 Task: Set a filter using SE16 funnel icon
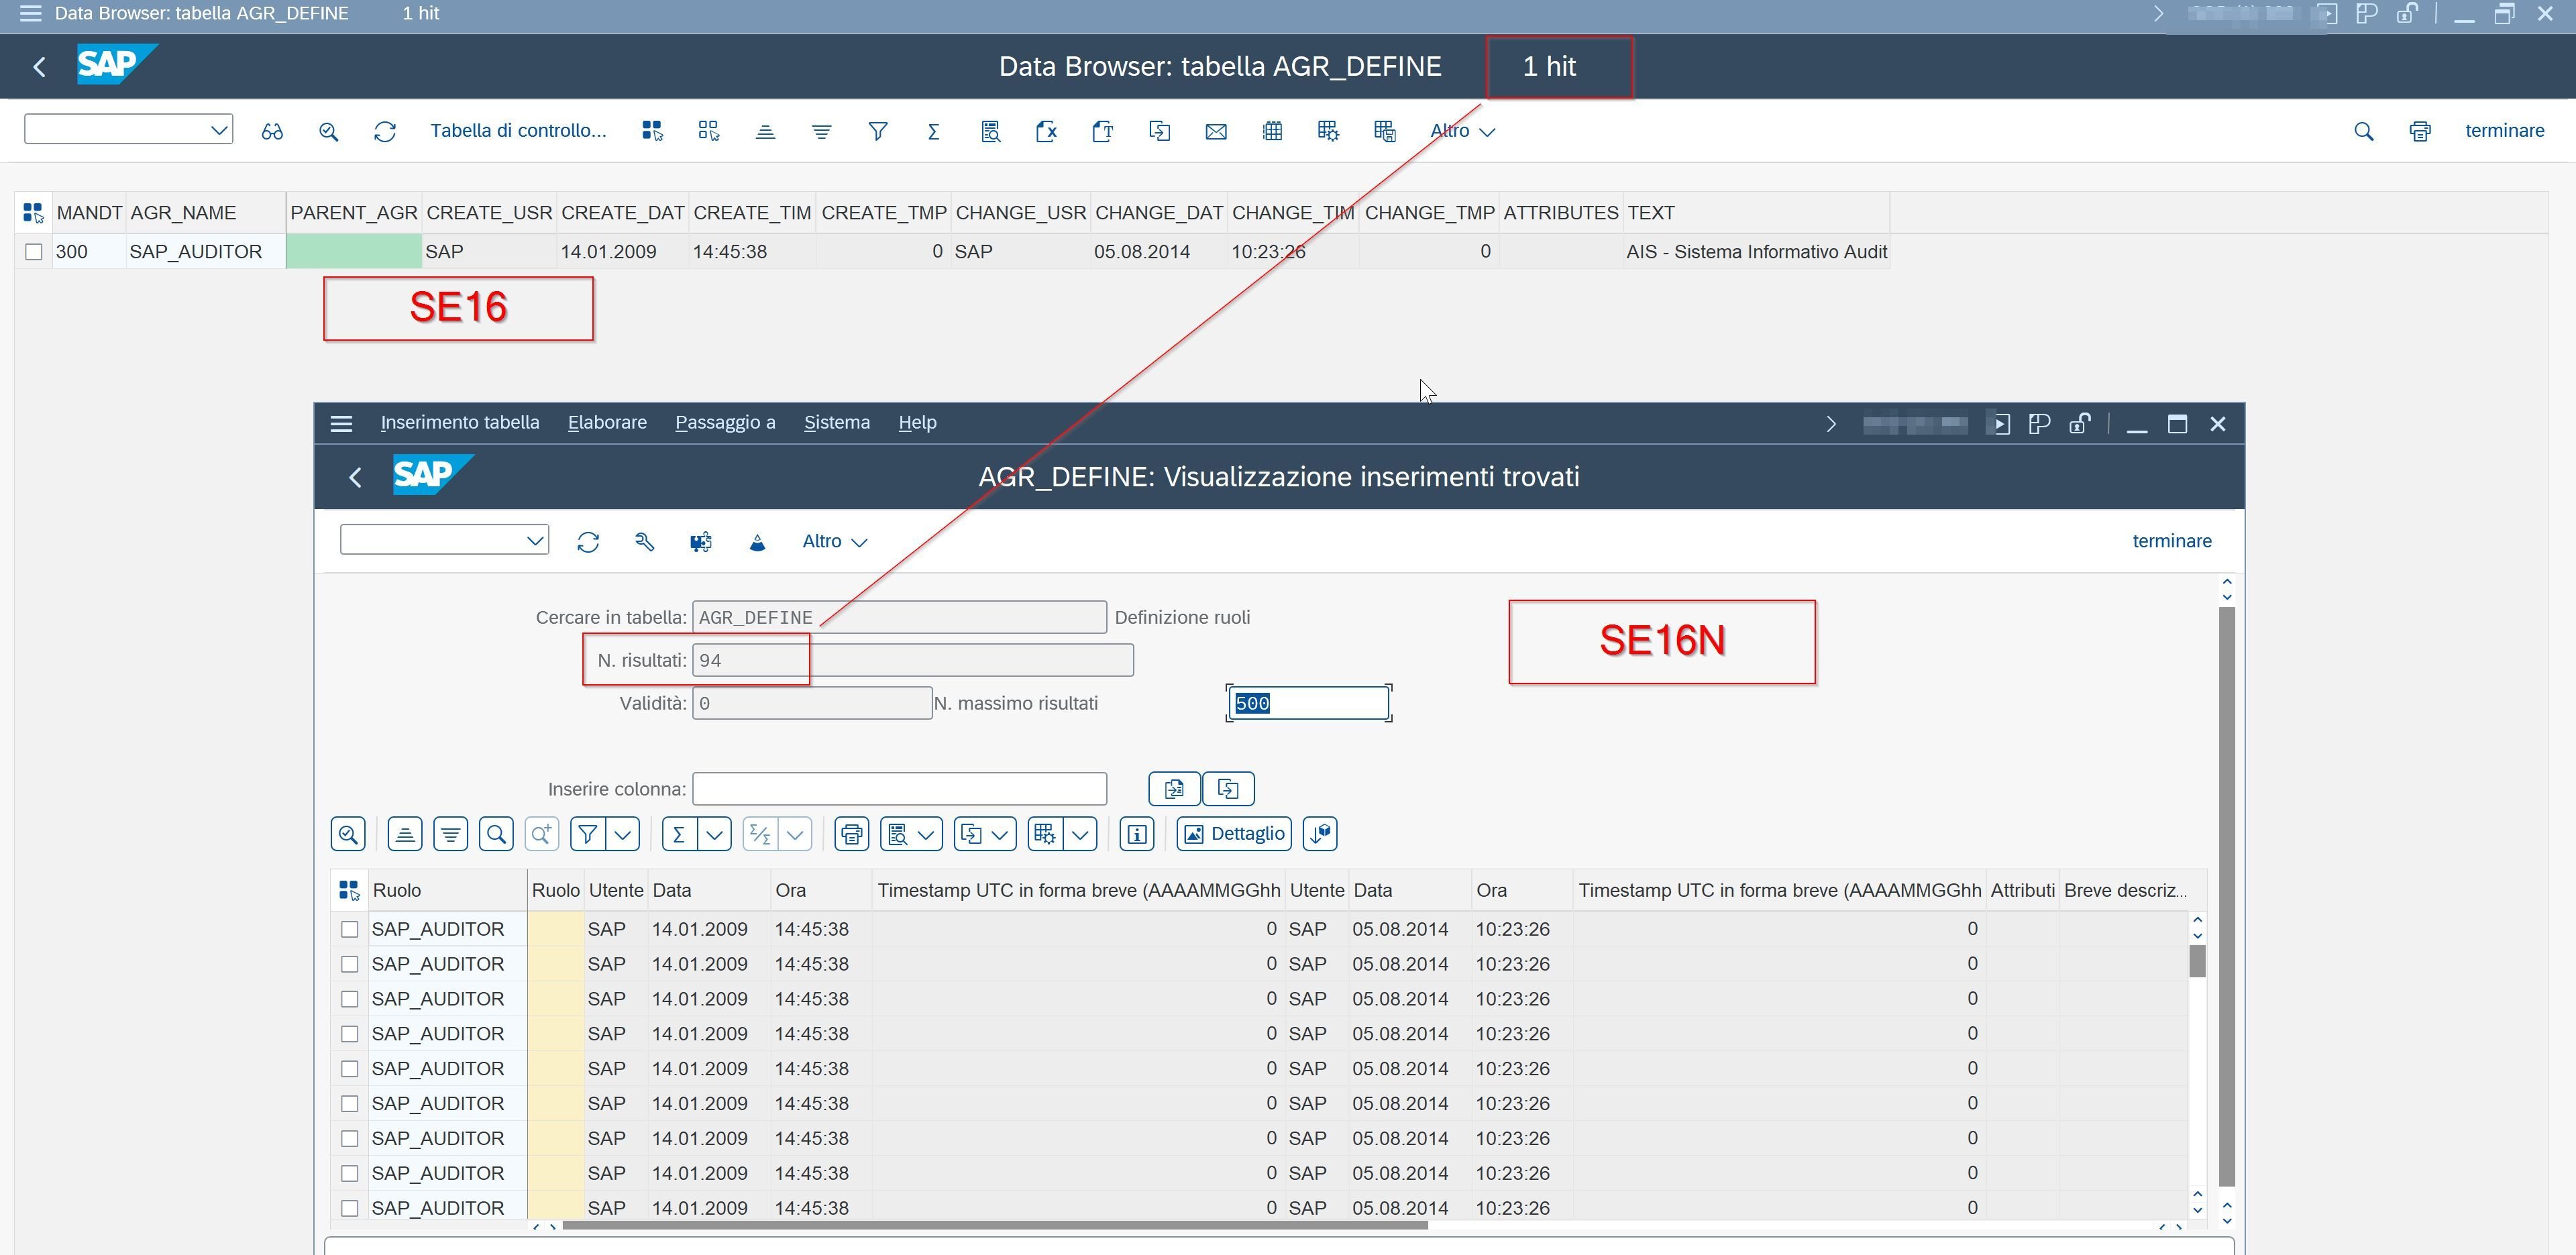point(878,131)
